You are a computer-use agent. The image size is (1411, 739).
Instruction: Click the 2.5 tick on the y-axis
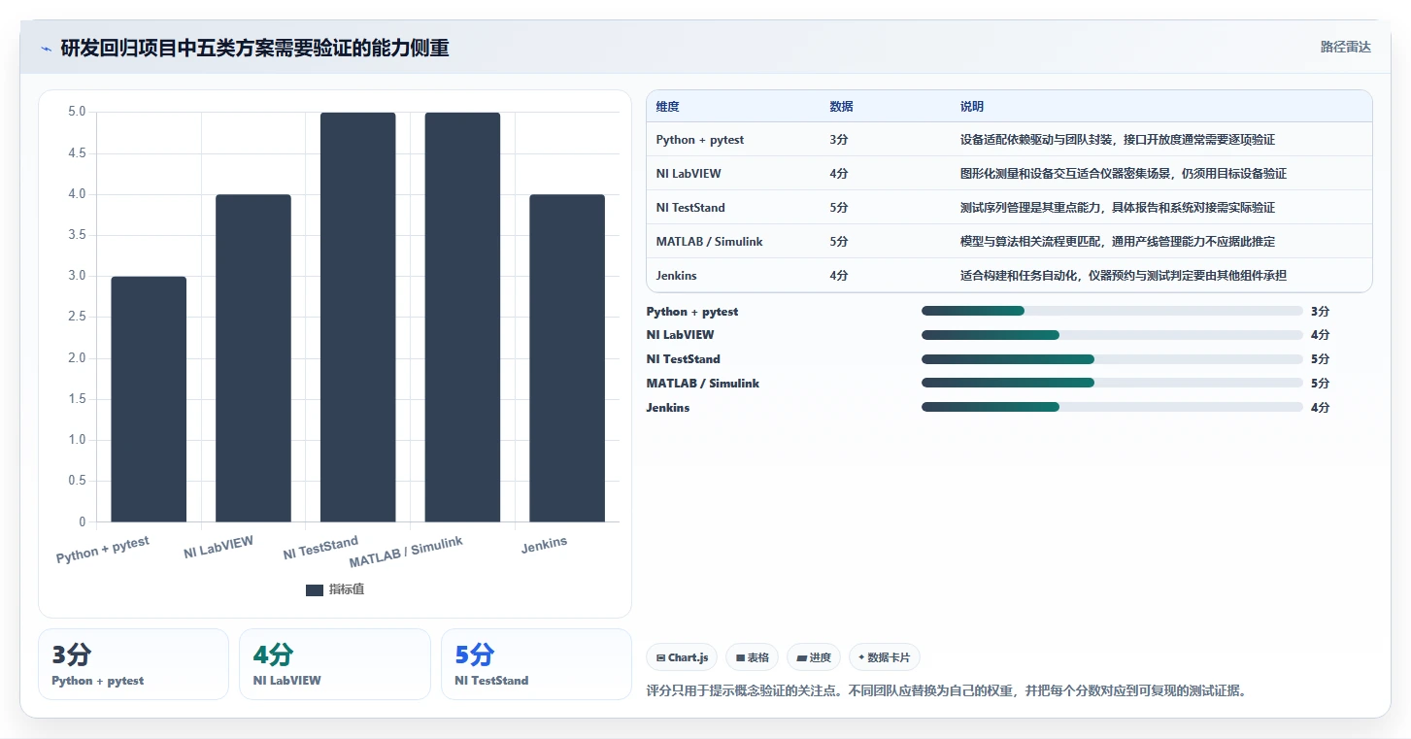point(76,318)
